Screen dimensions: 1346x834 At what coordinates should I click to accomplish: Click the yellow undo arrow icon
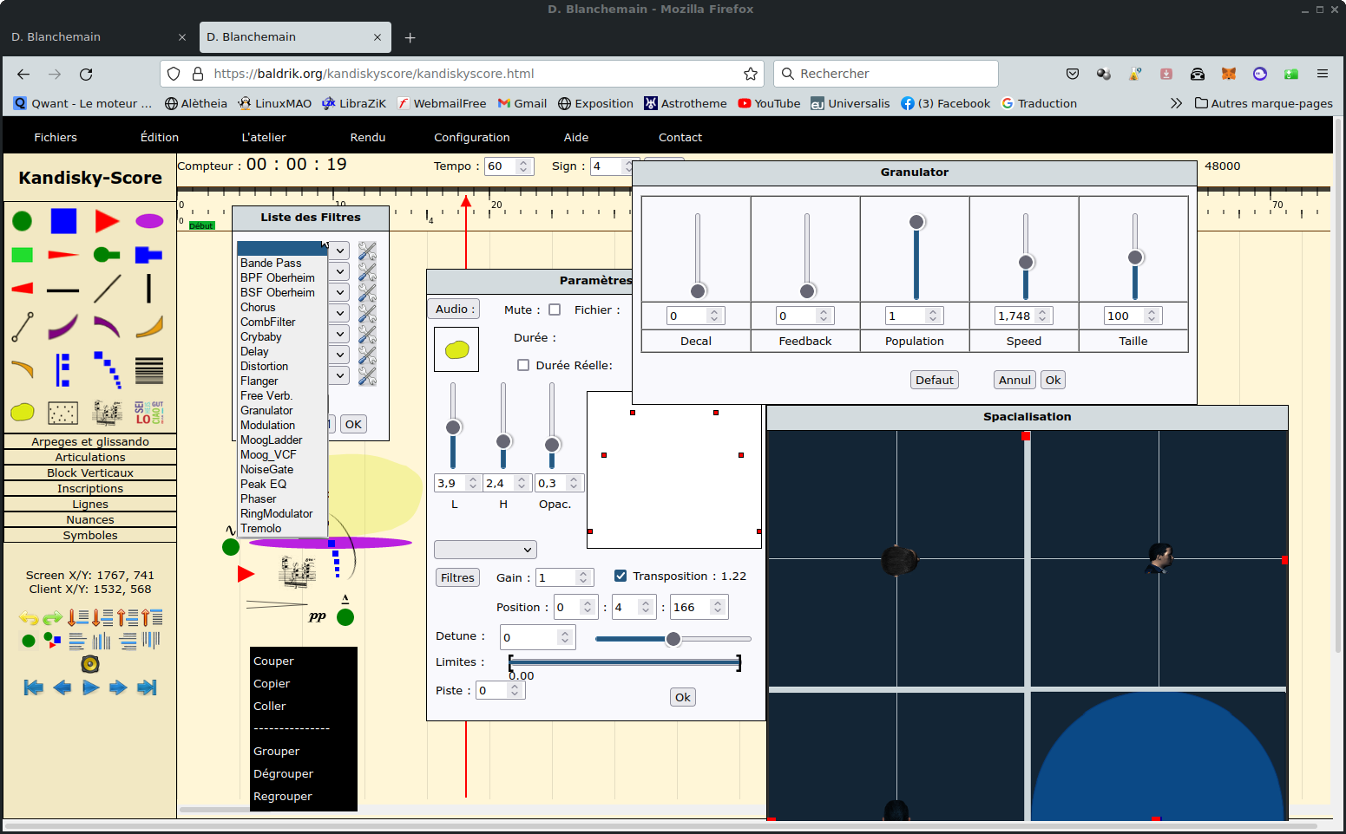point(29,618)
